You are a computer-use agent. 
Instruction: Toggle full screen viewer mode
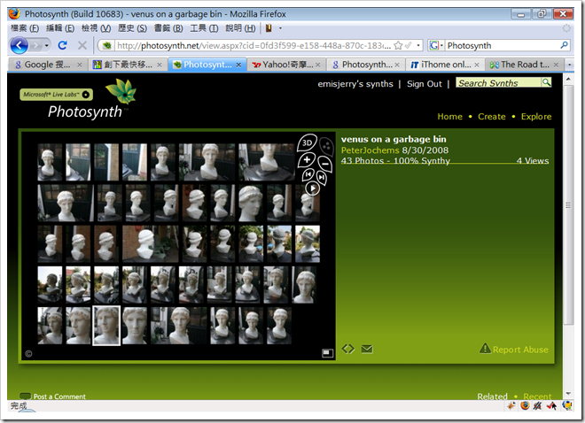(327, 353)
